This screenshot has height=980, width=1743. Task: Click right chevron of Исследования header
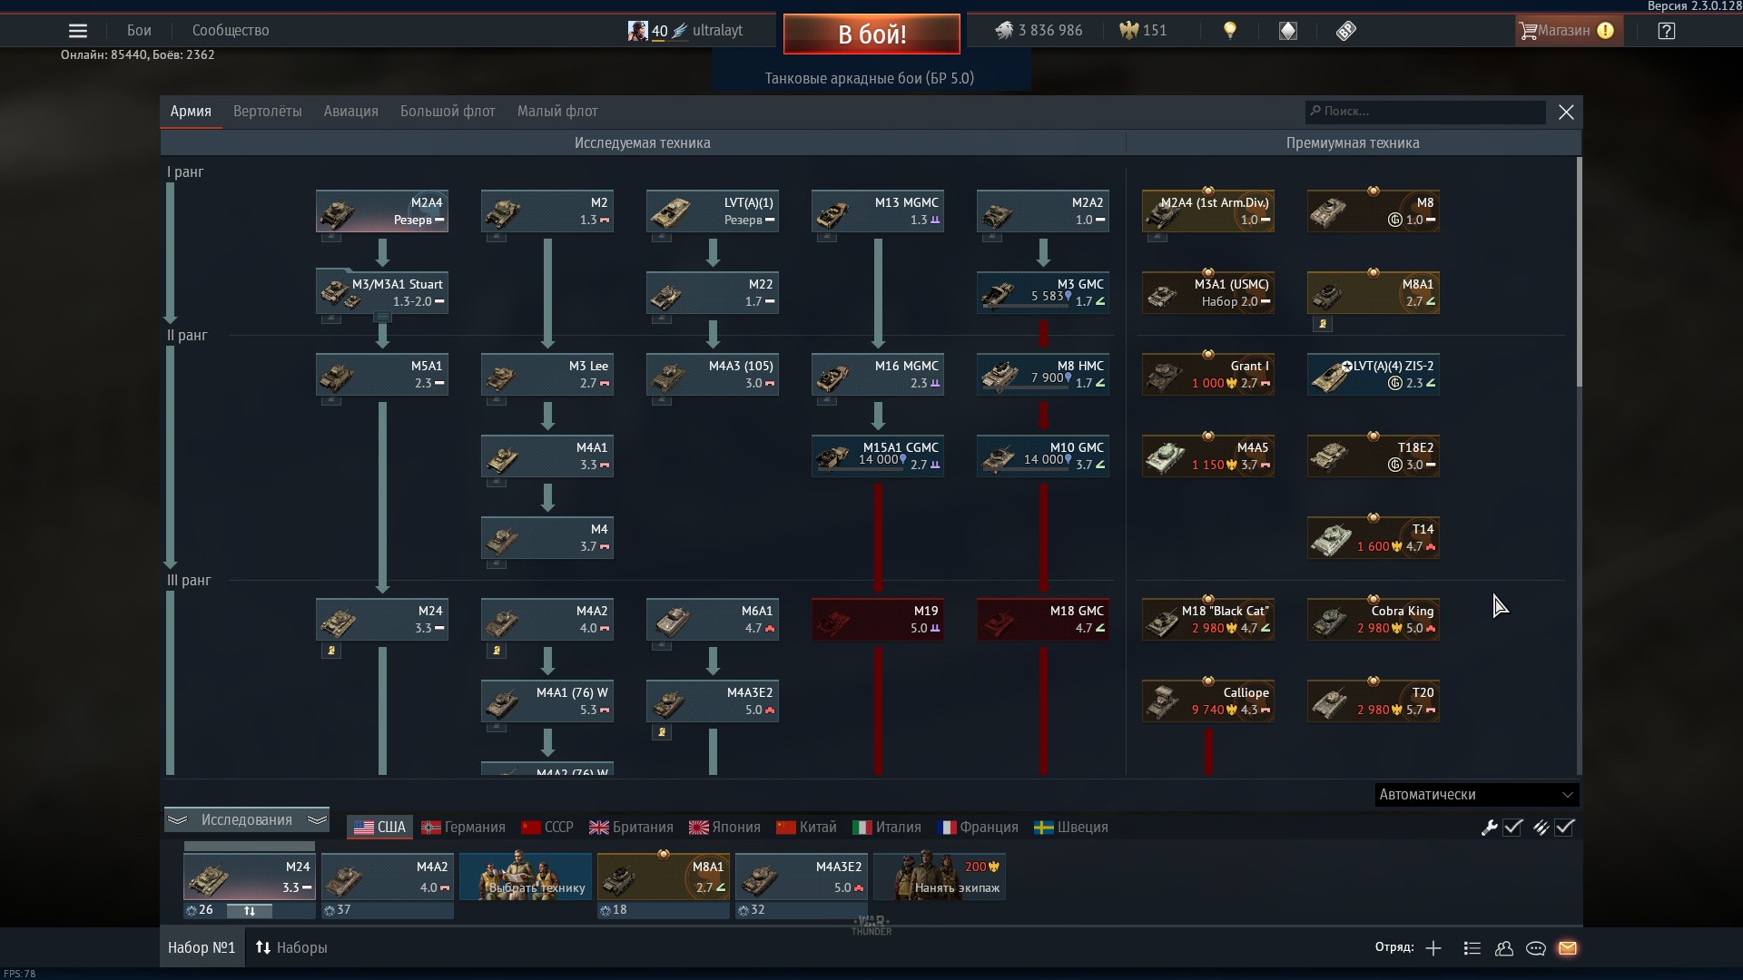click(x=317, y=820)
